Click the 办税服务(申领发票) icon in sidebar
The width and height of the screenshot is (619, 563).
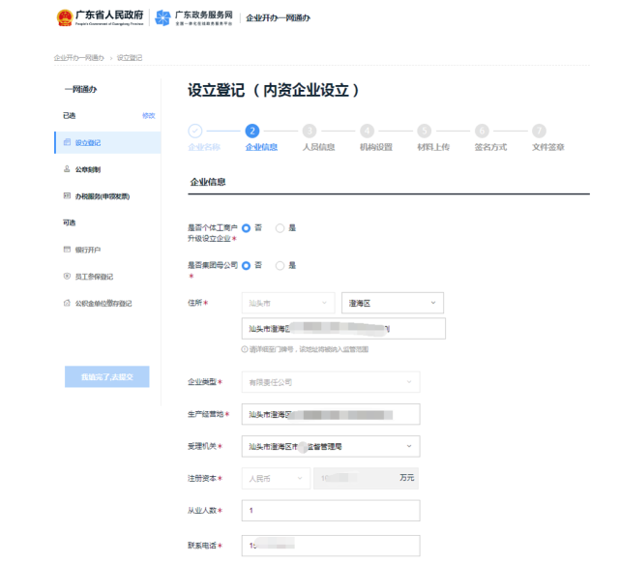67,195
